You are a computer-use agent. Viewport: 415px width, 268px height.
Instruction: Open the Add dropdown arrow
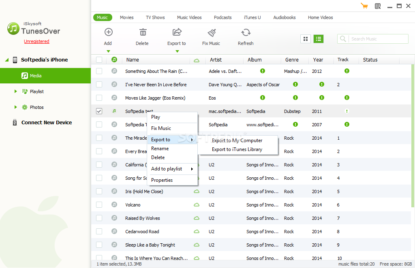(x=108, y=51)
